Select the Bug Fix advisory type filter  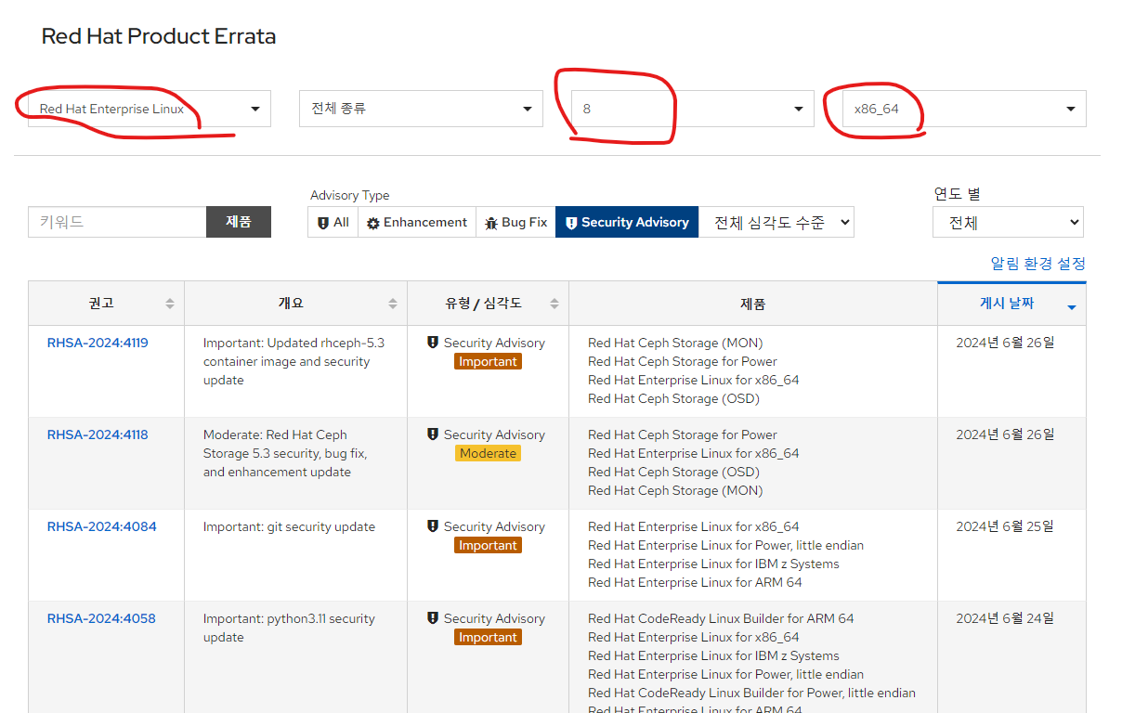point(515,222)
